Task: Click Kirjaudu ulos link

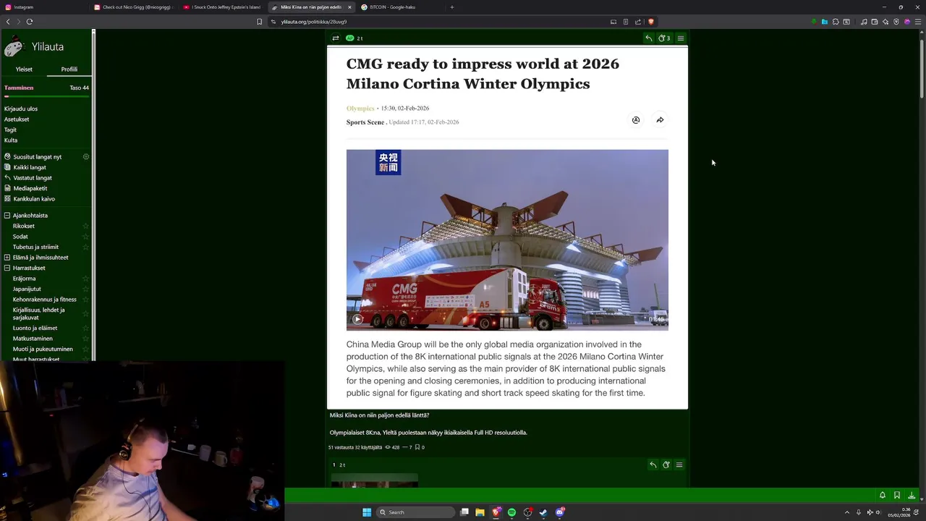Action: click(21, 109)
